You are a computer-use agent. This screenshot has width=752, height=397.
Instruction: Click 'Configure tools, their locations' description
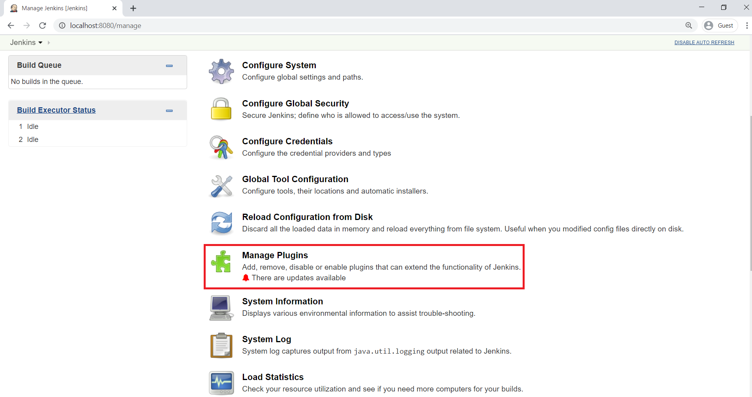point(335,191)
